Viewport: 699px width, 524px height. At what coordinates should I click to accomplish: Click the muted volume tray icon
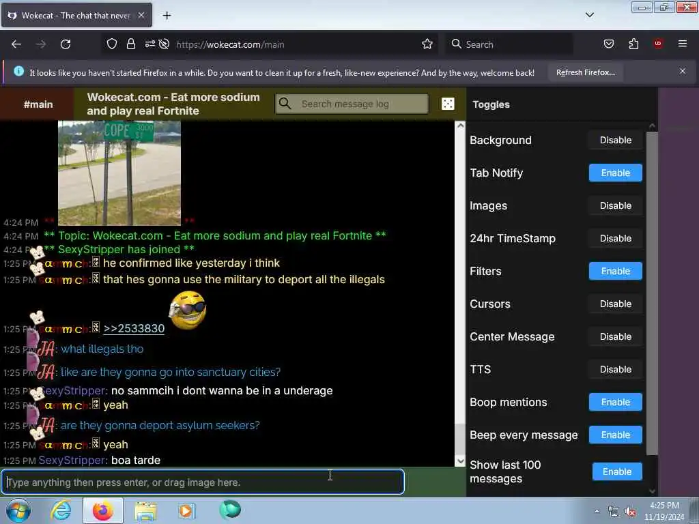click(x=630, y=512)
